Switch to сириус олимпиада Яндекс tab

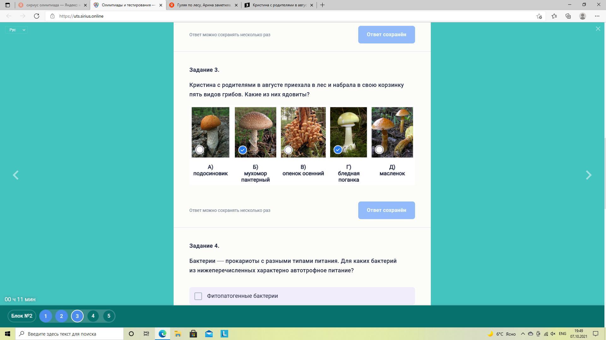[x=50, y=5]
